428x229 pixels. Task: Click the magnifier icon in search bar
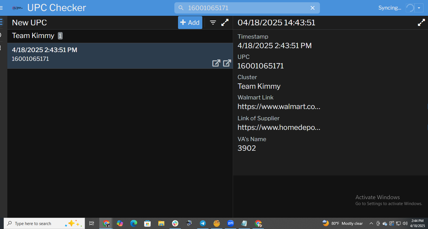[181, 8]
